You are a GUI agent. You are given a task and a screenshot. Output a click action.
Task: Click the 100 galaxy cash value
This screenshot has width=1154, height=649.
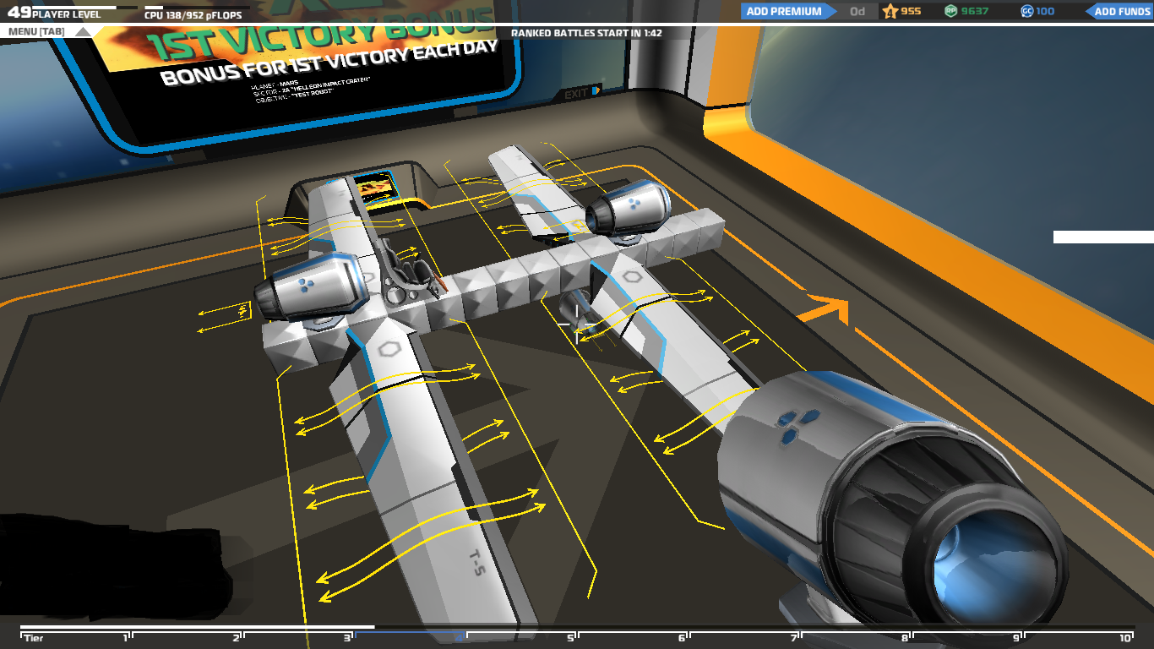[1045, 12]
